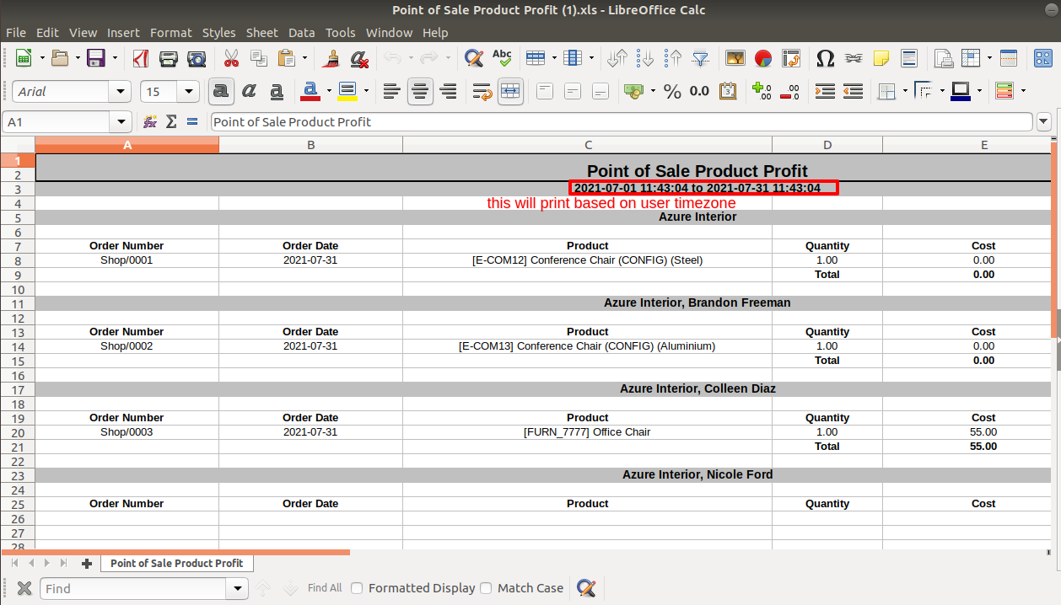Open the Data menu
1061x605 pixels.
(x=301, y=32)
